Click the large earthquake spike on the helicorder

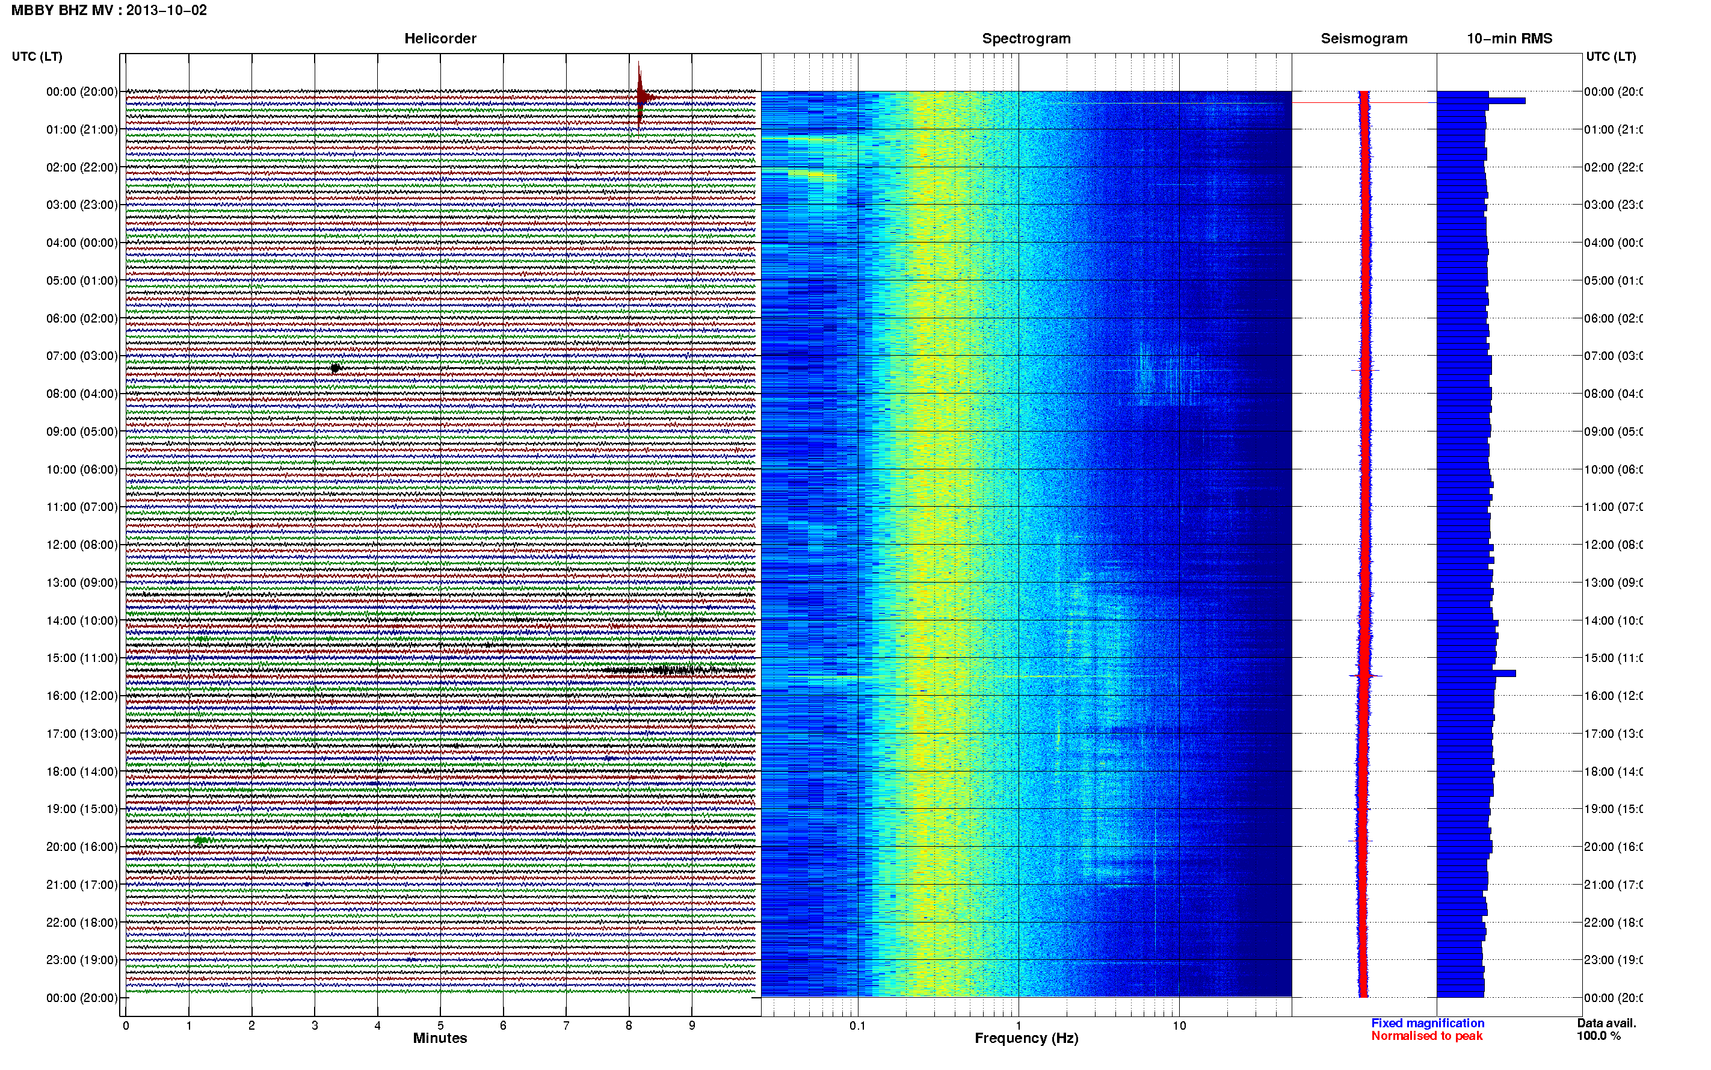coord(640,96)
